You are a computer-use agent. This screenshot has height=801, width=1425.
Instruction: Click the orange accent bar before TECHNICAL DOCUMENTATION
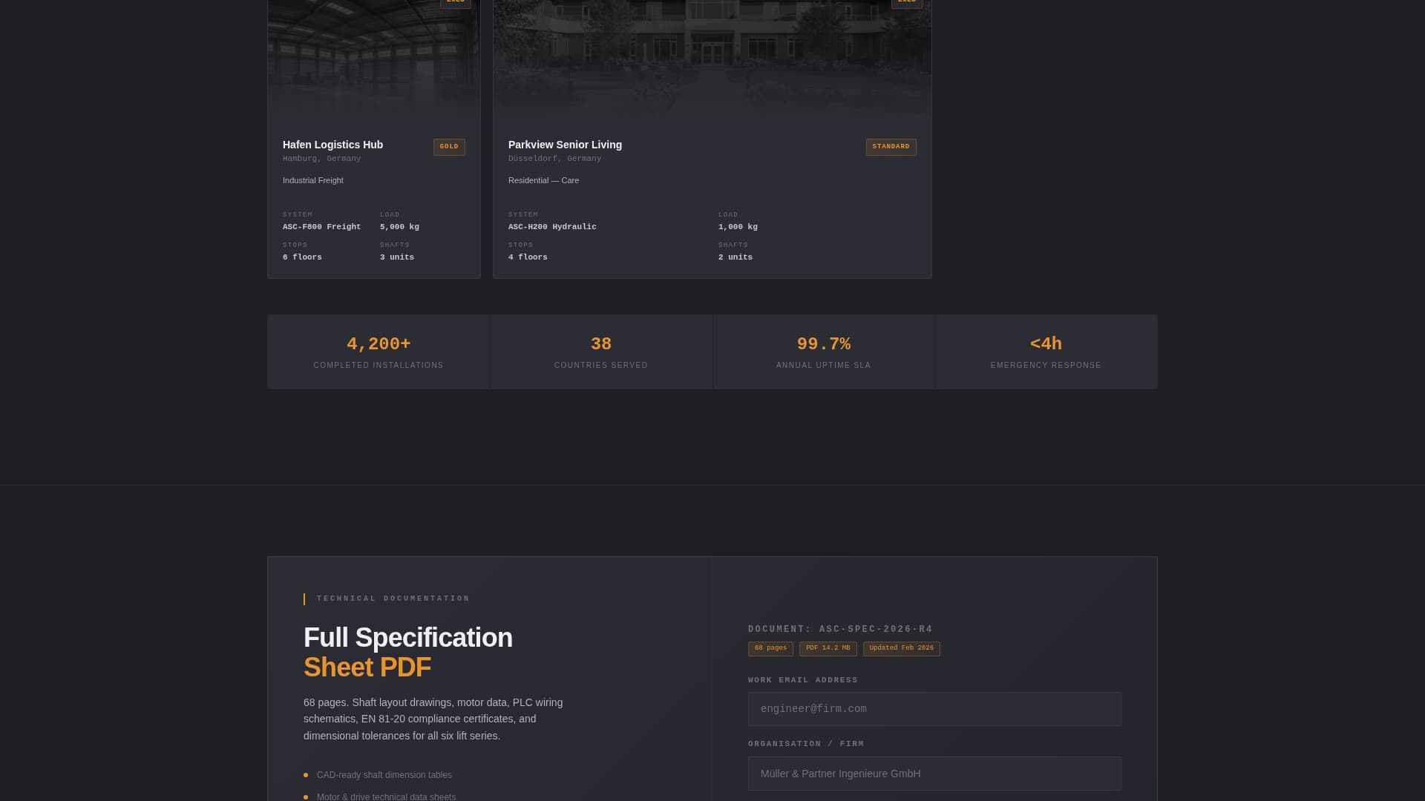(x=304, y=599)
